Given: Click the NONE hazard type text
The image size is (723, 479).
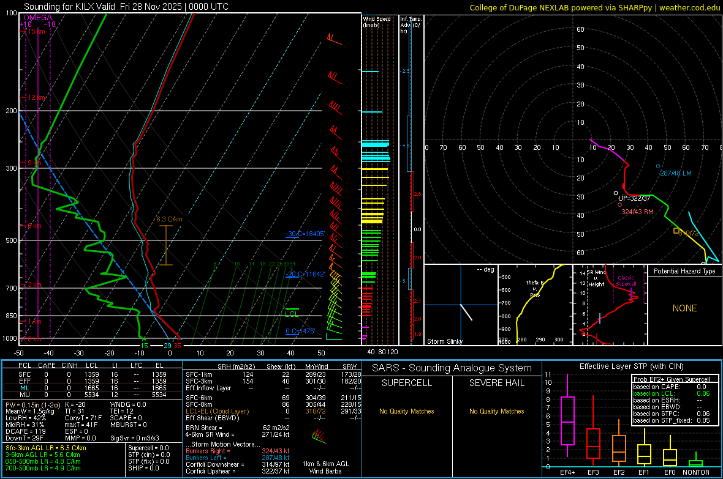Looking at the screenshot, I should [685, 308].
